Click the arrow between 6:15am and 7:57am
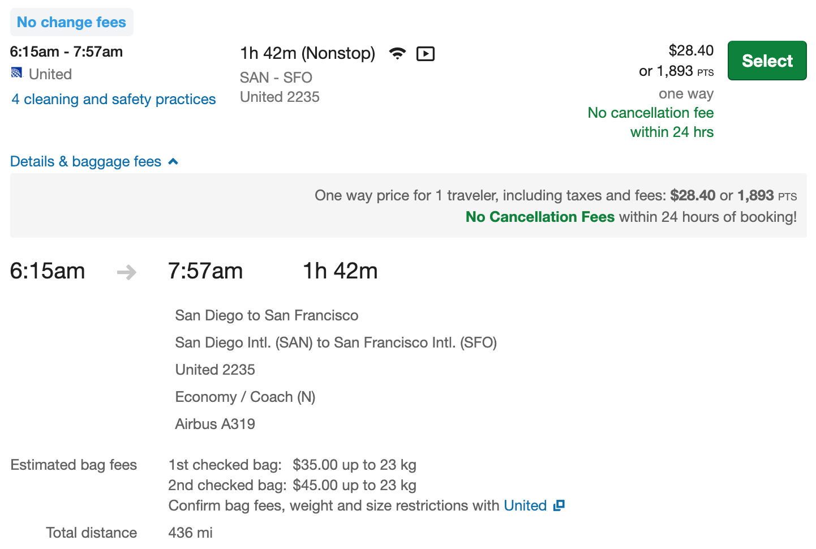 point(127,273)
